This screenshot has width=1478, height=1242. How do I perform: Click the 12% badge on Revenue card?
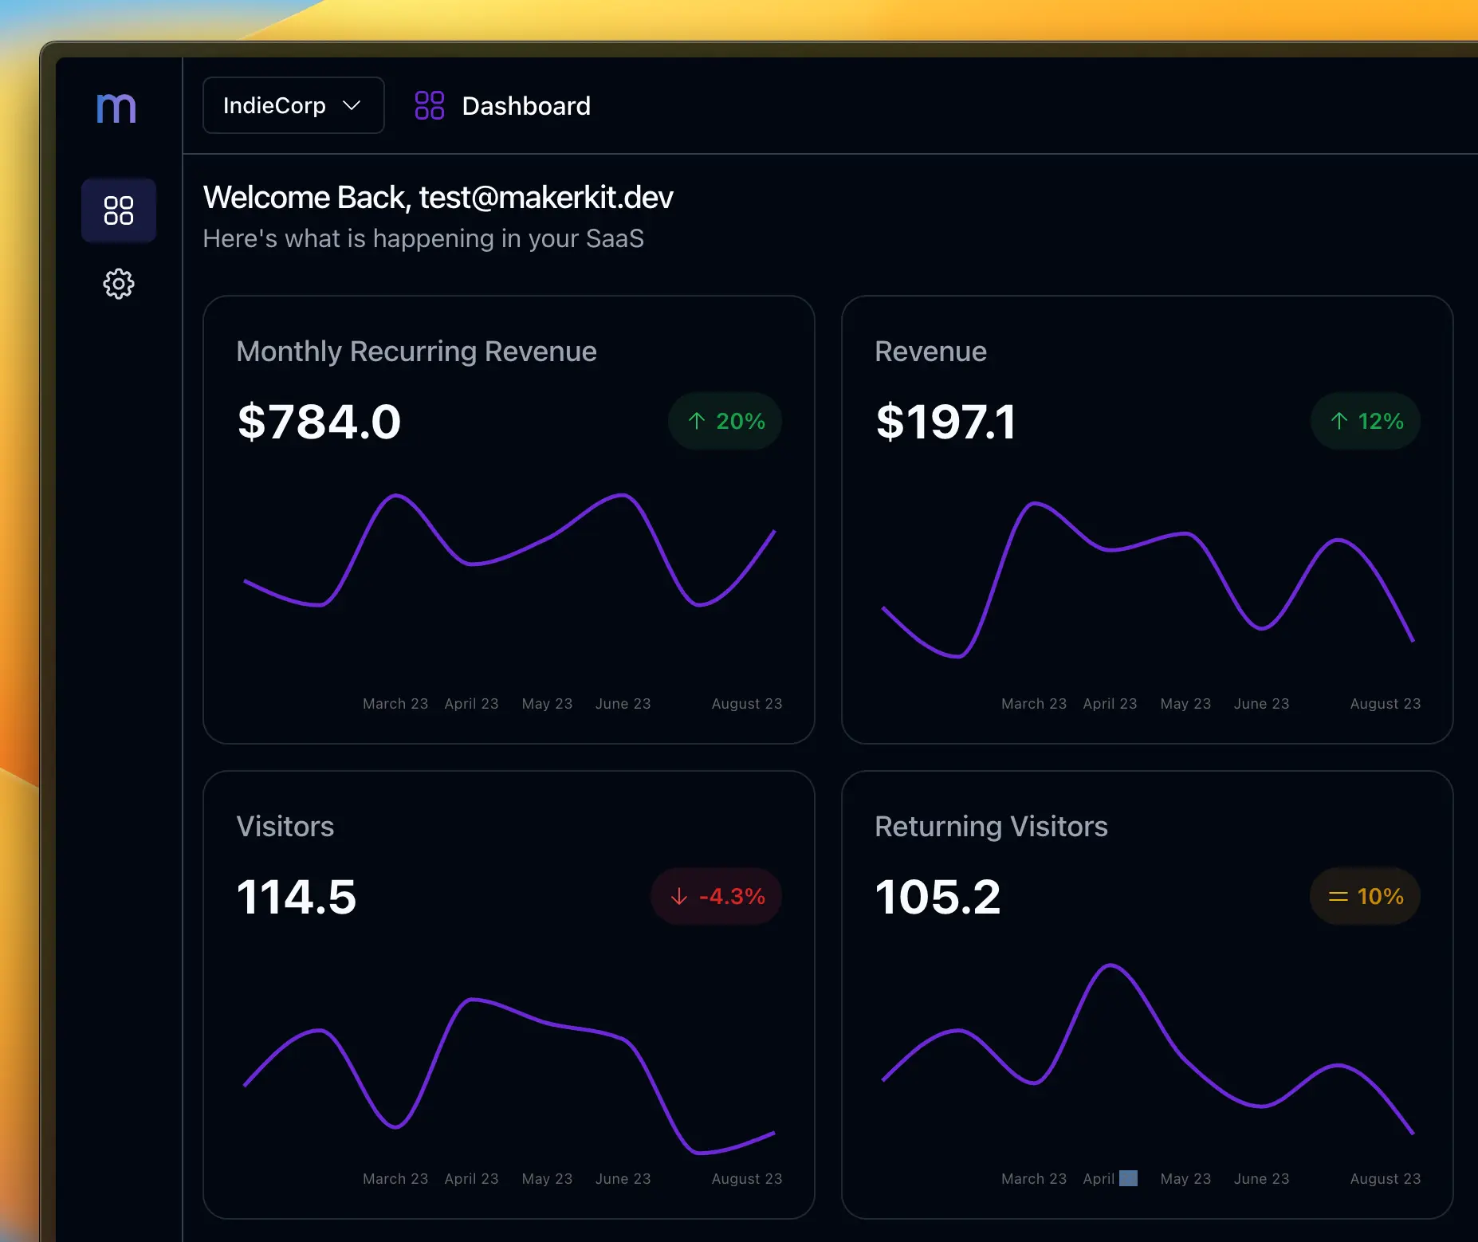1364,420
